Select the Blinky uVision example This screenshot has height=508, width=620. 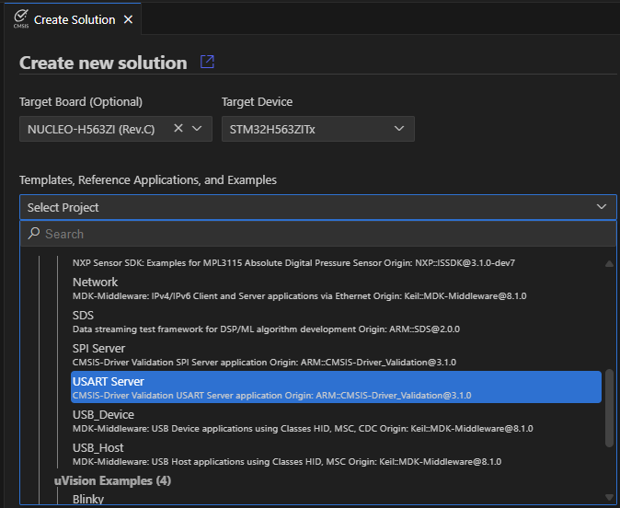pos(88,499)
